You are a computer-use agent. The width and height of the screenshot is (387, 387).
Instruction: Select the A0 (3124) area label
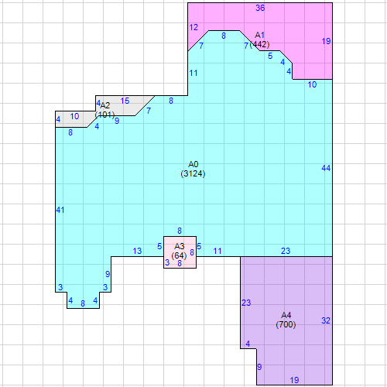pyautogui.click(x=193, y=169)
